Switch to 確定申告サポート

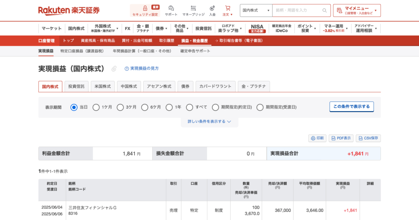pos(195,51)
